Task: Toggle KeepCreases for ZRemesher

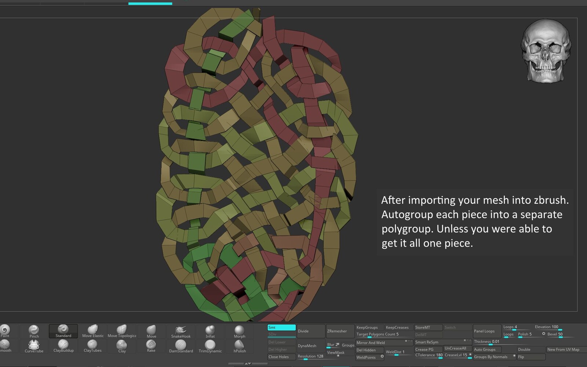Action: tap(399, 327)
